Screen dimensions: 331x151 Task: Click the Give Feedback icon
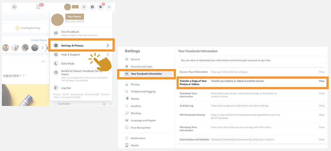pos(56,33)
